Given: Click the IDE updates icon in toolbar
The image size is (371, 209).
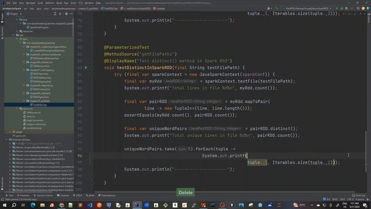Looking at the screenshot, I should pos(363,8).
